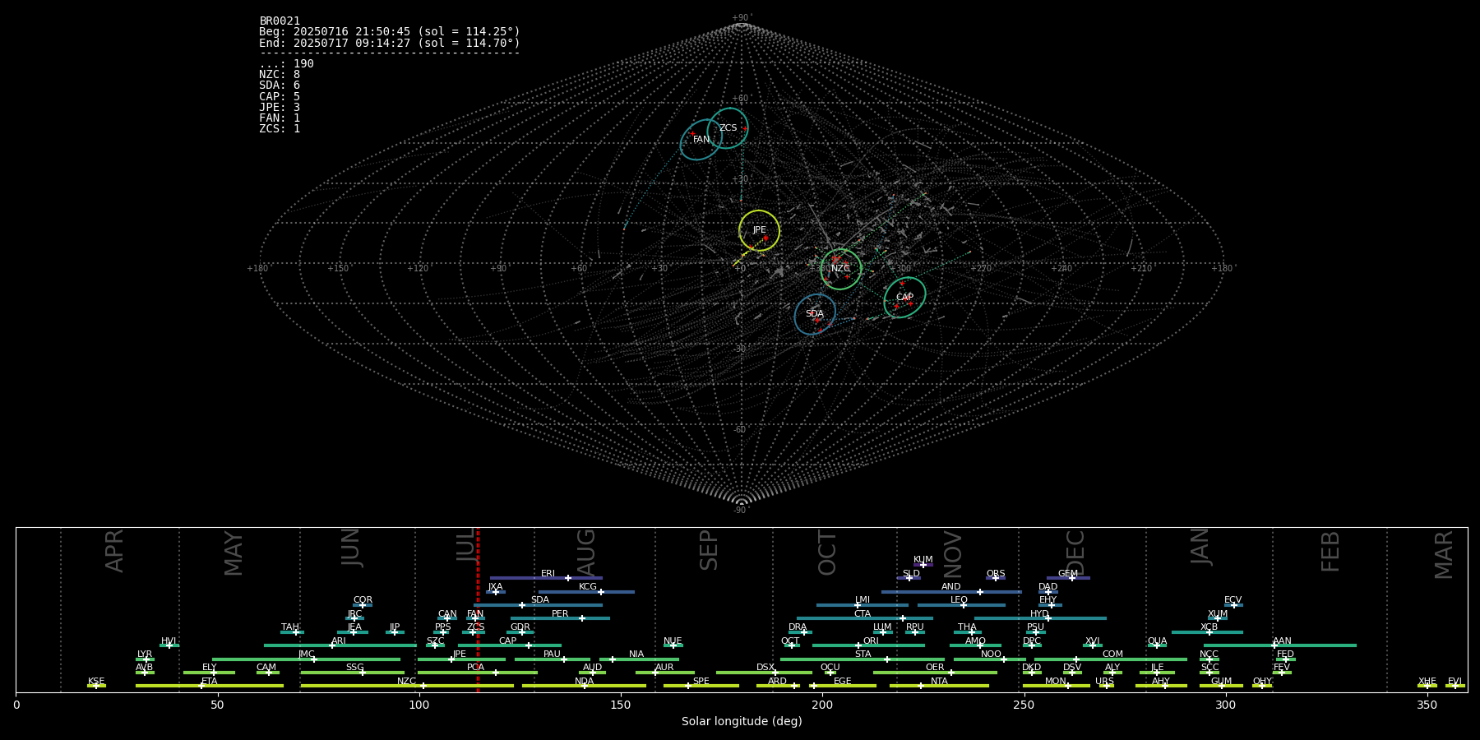Click the HYD shower bar in the timeline
This screenshot has height=740, width=1480.
click(x=1040, y=618)
